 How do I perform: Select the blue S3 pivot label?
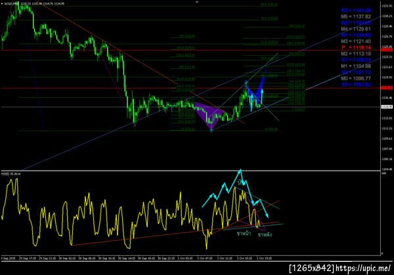tap(356, 85)
